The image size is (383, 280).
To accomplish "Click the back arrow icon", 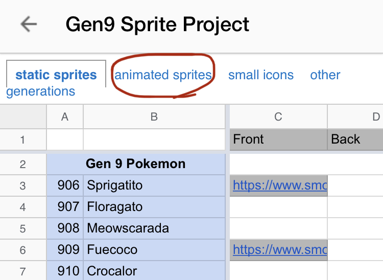I will [29, 24].
